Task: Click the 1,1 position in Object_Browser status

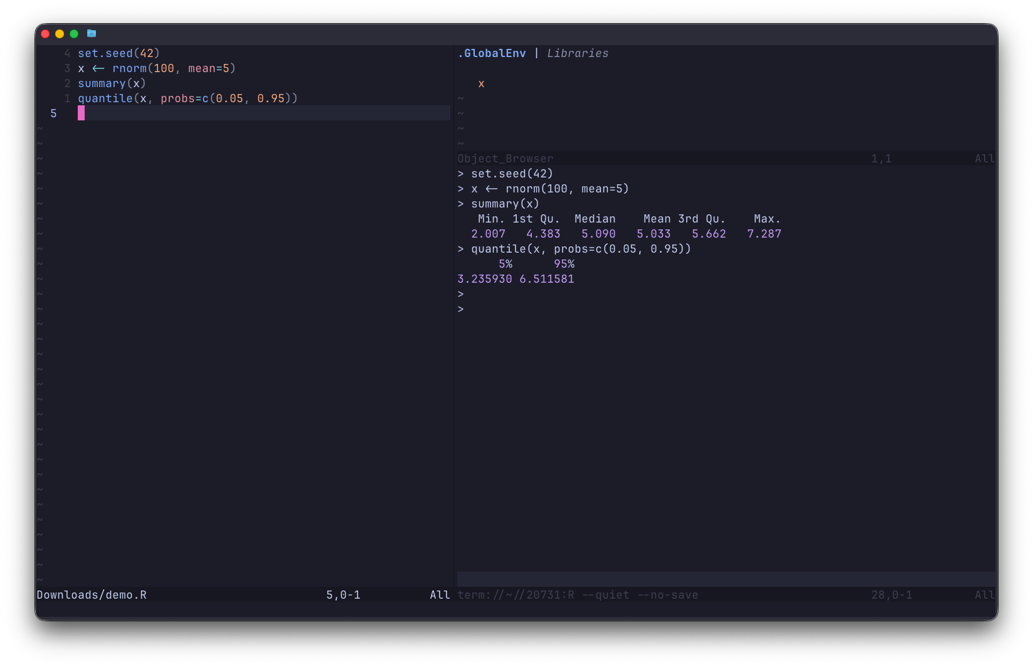Action: click(x=881, y=159)
